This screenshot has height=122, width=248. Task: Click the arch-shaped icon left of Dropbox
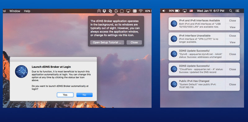[99, 11]
